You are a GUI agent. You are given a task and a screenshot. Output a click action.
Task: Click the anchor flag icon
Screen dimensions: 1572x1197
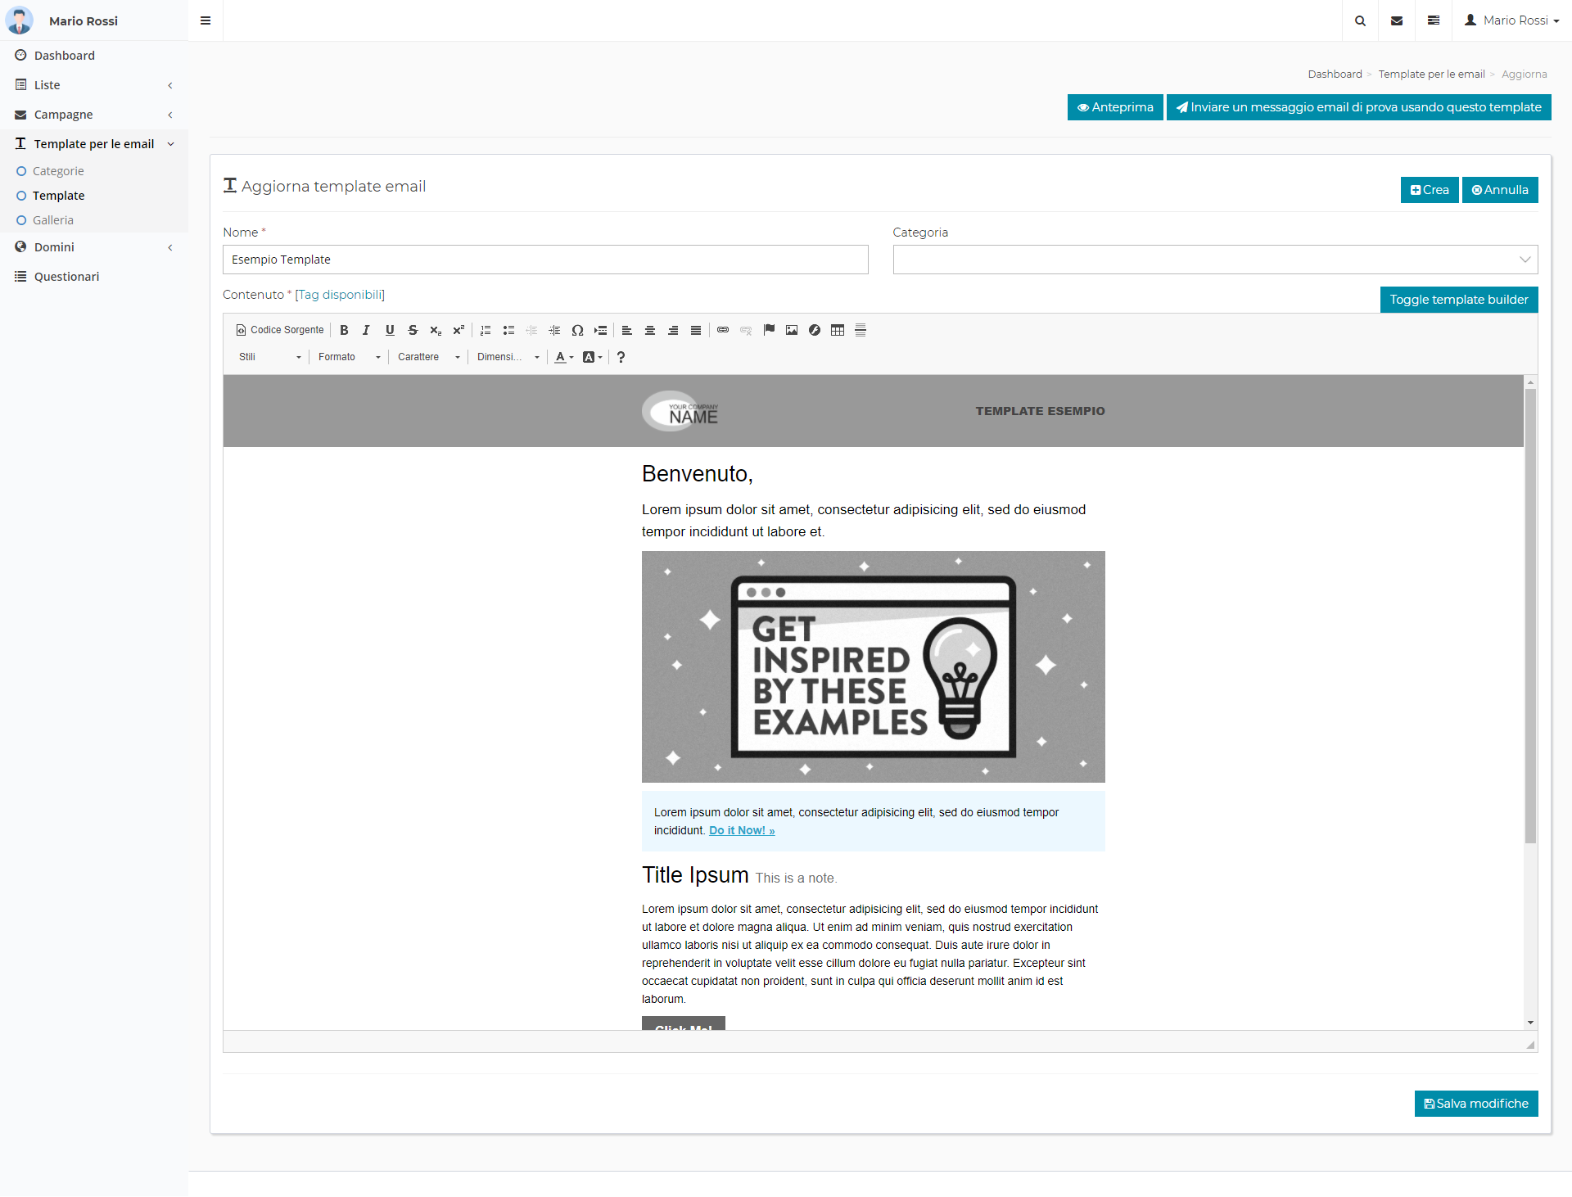[769, 330]
